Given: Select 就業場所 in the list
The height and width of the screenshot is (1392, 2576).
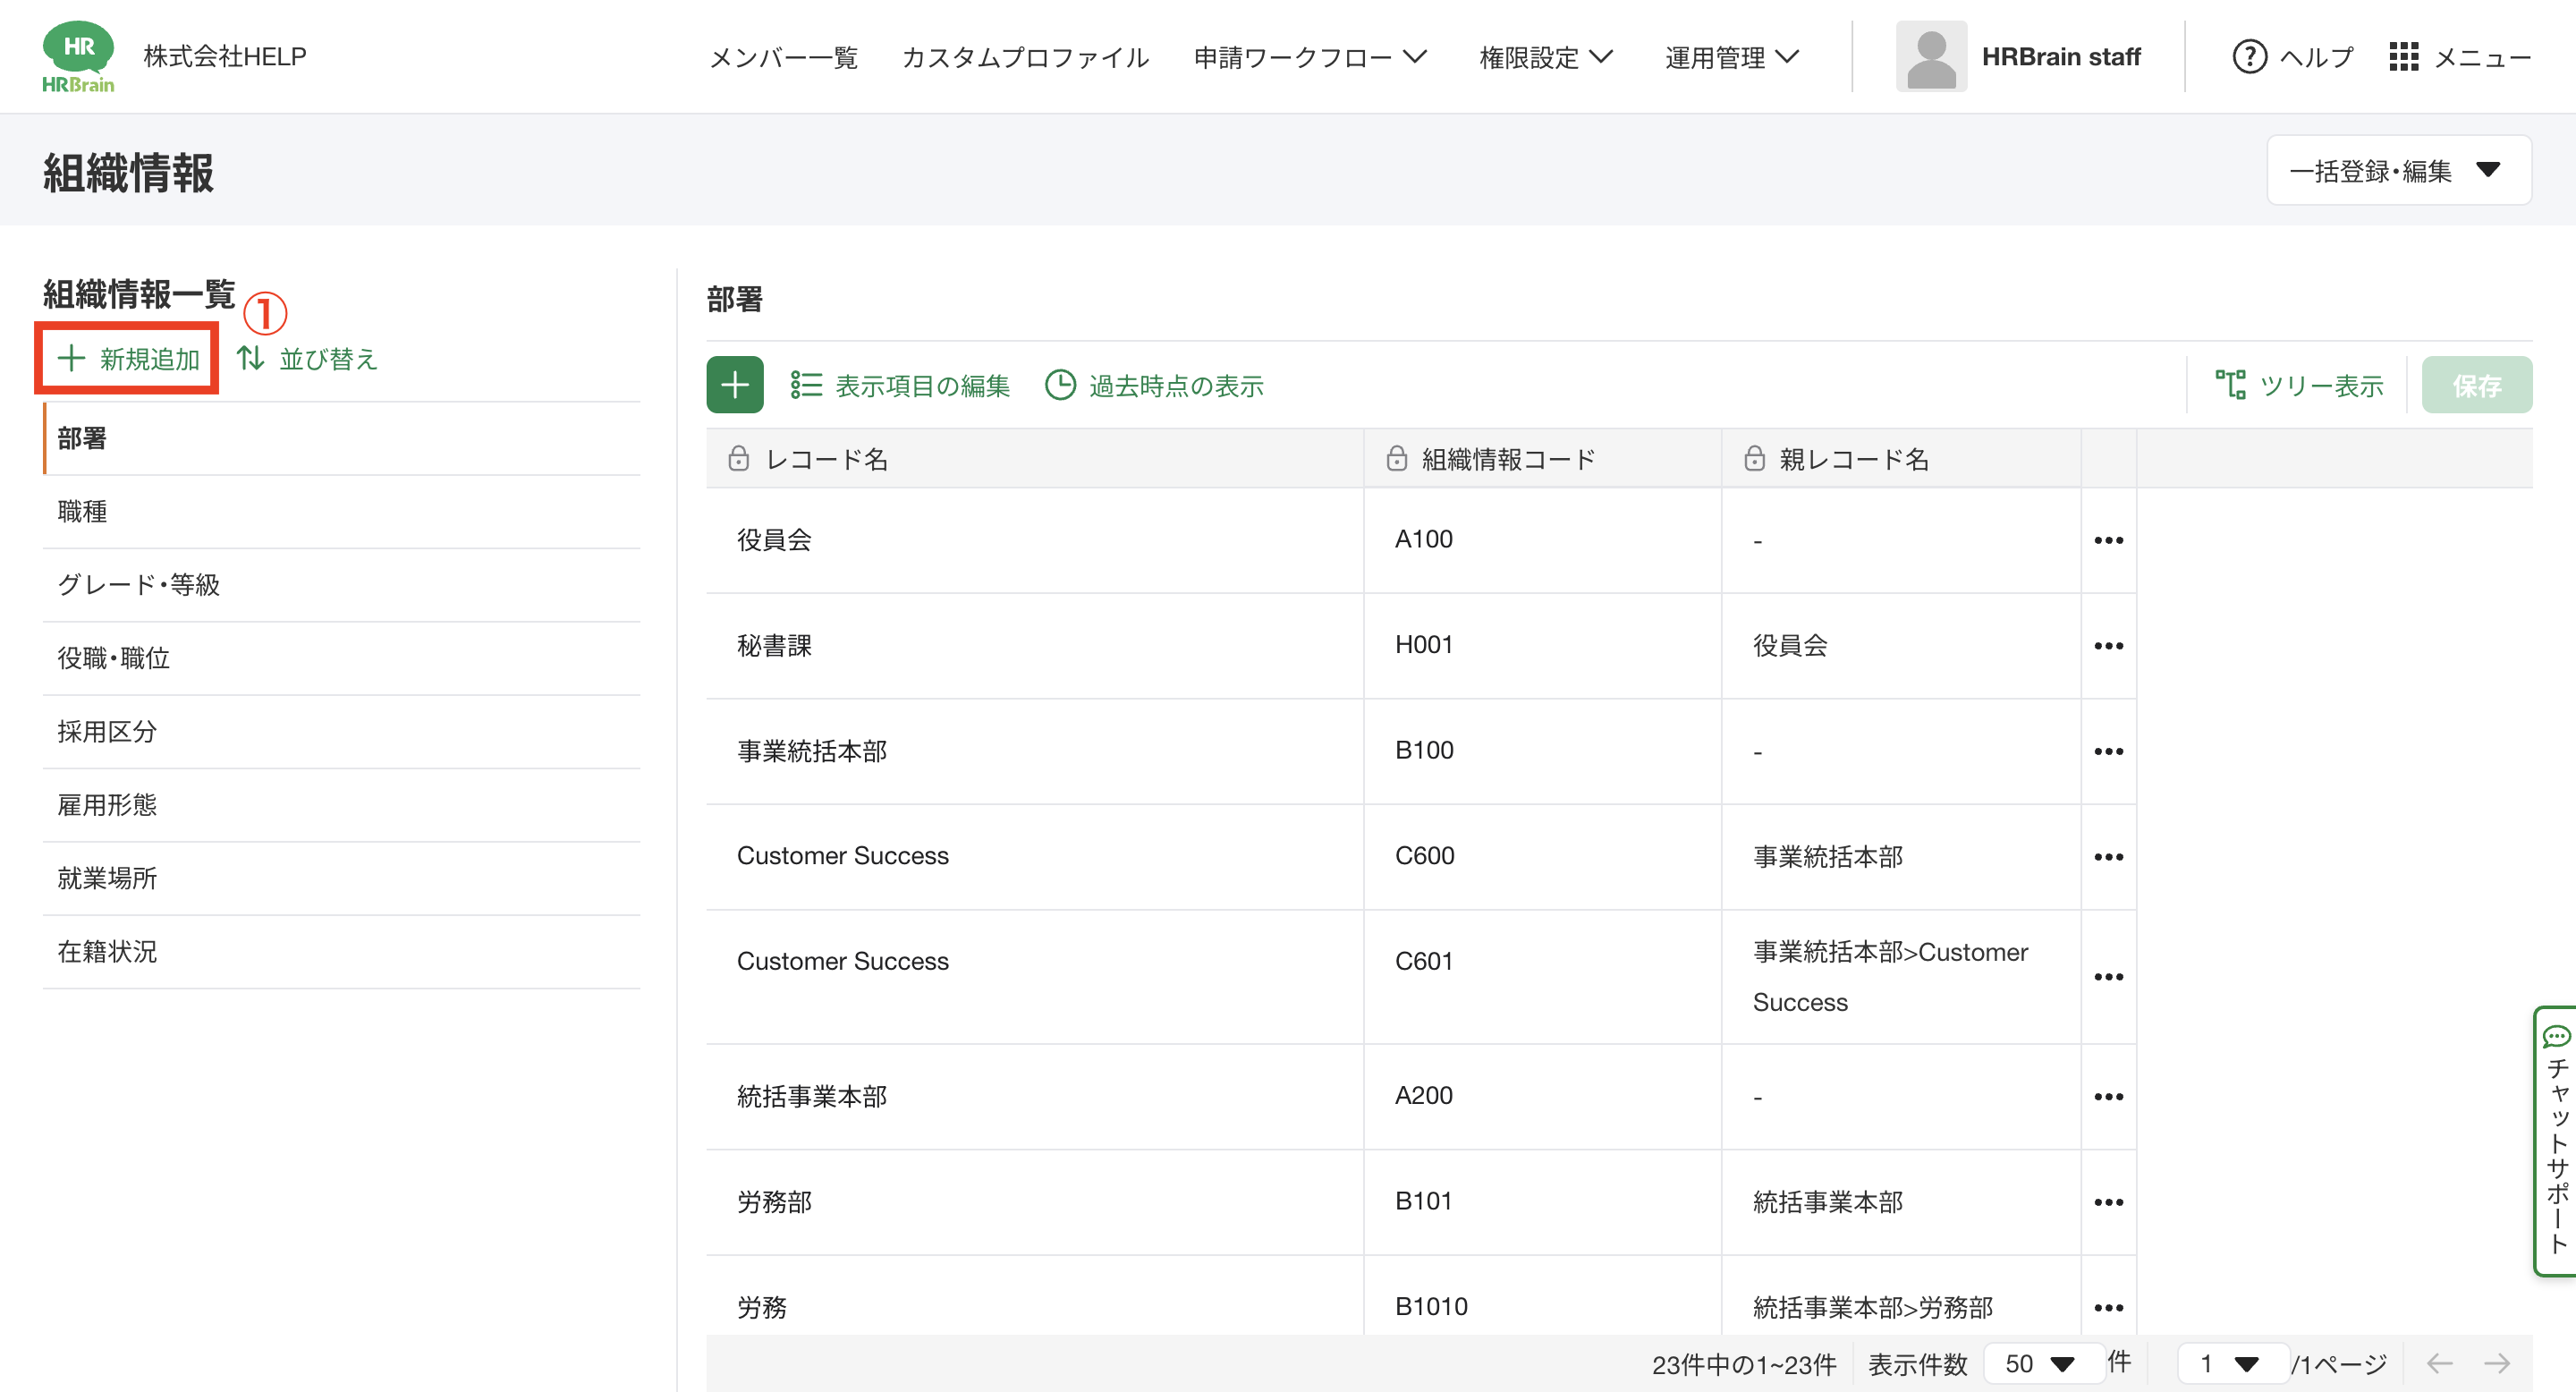Looking at the screenshot, I should 341,878.
